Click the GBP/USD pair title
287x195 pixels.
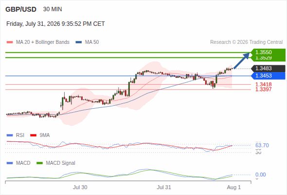21,9
